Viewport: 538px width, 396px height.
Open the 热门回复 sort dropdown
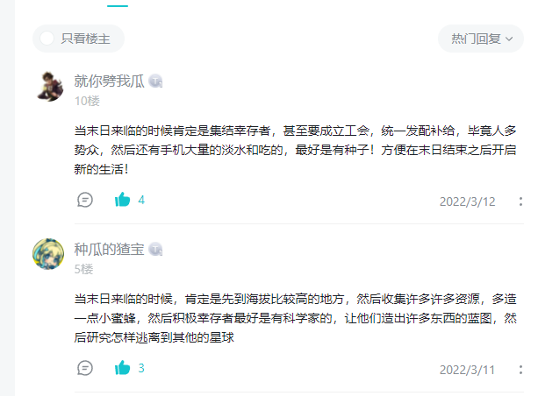(481, 39)
